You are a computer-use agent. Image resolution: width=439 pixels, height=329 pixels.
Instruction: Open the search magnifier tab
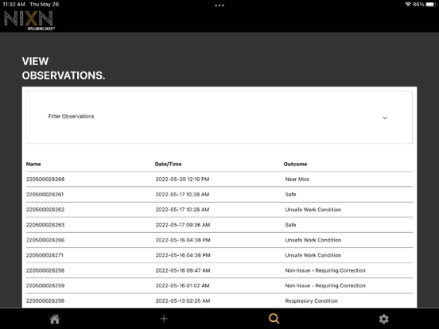(274, 319)
